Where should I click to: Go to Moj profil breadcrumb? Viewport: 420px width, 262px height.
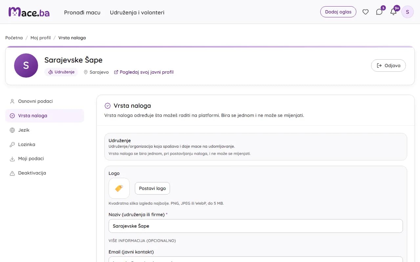(x=41, y=38)
